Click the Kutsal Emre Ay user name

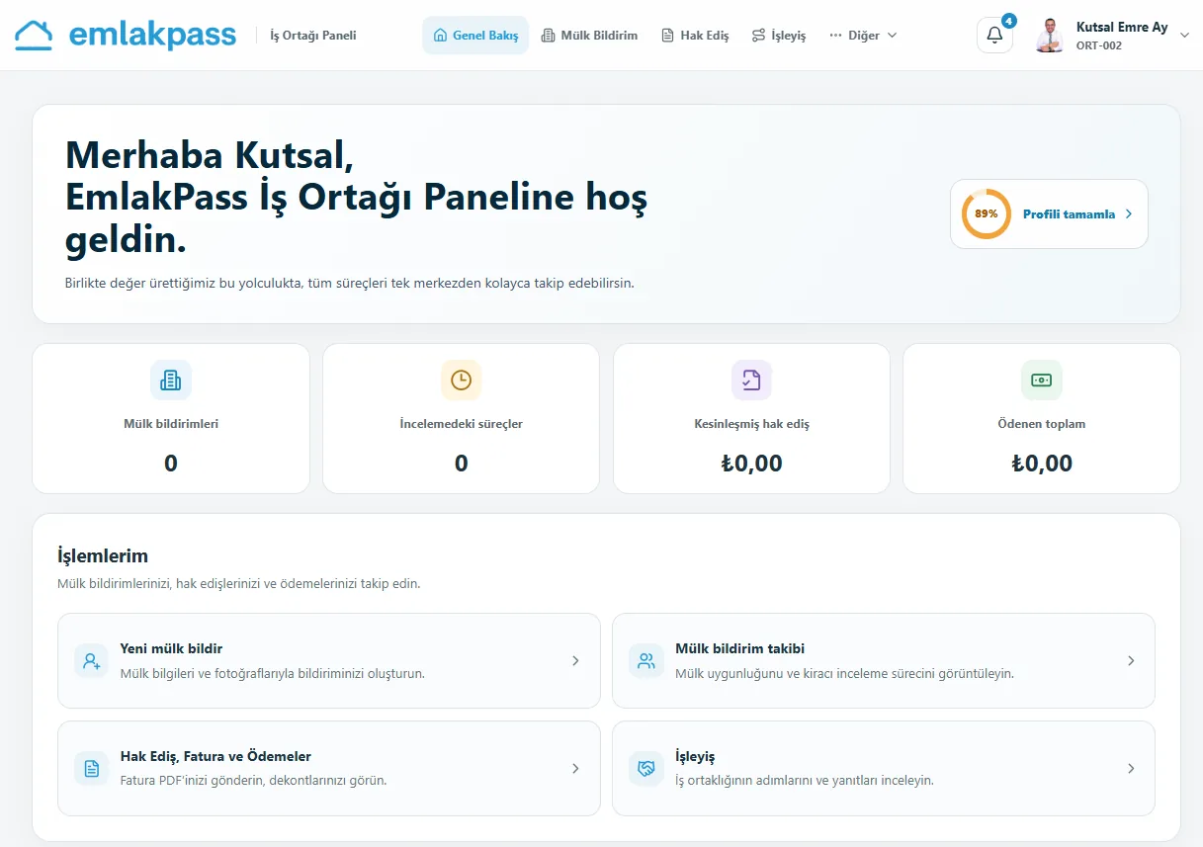pos(1122,28)
